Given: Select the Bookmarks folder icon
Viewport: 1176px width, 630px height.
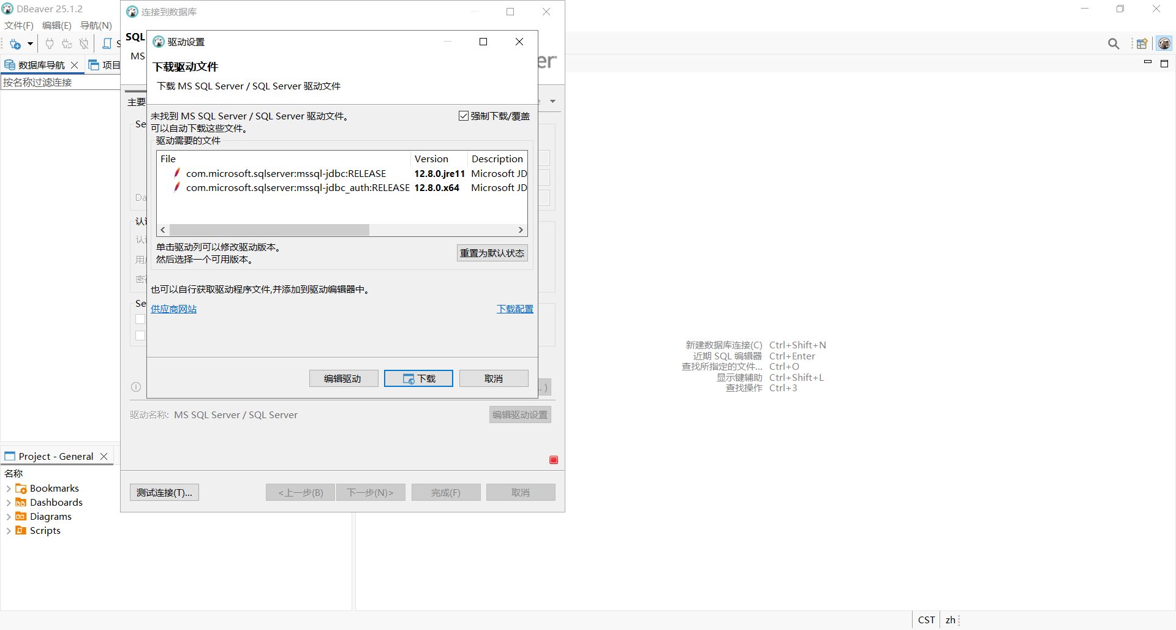Looking at the screenshot, I should [x=21, y=489].
